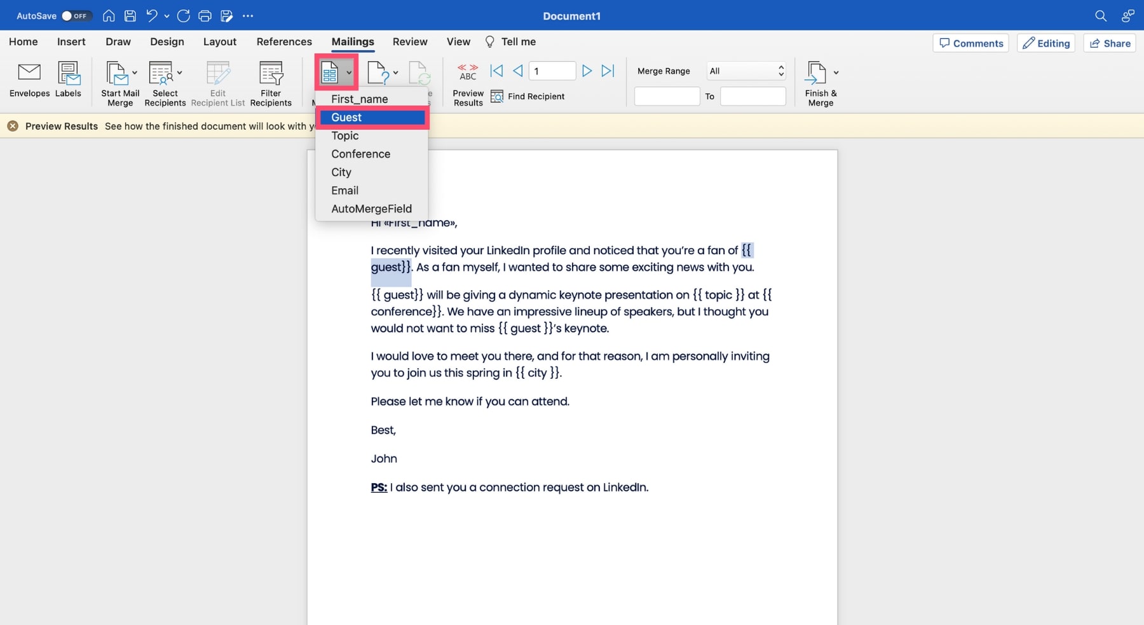
Task: Toggle Preview Results
Action: pos(468,84)
